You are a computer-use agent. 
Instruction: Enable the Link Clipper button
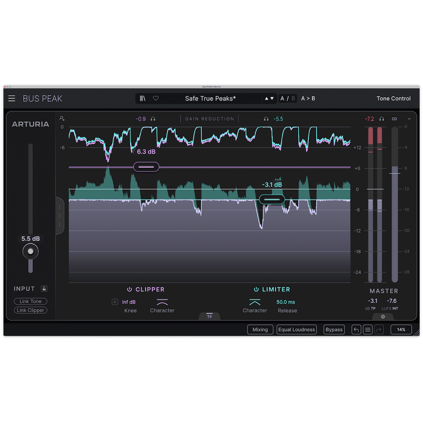pos(31,310)
